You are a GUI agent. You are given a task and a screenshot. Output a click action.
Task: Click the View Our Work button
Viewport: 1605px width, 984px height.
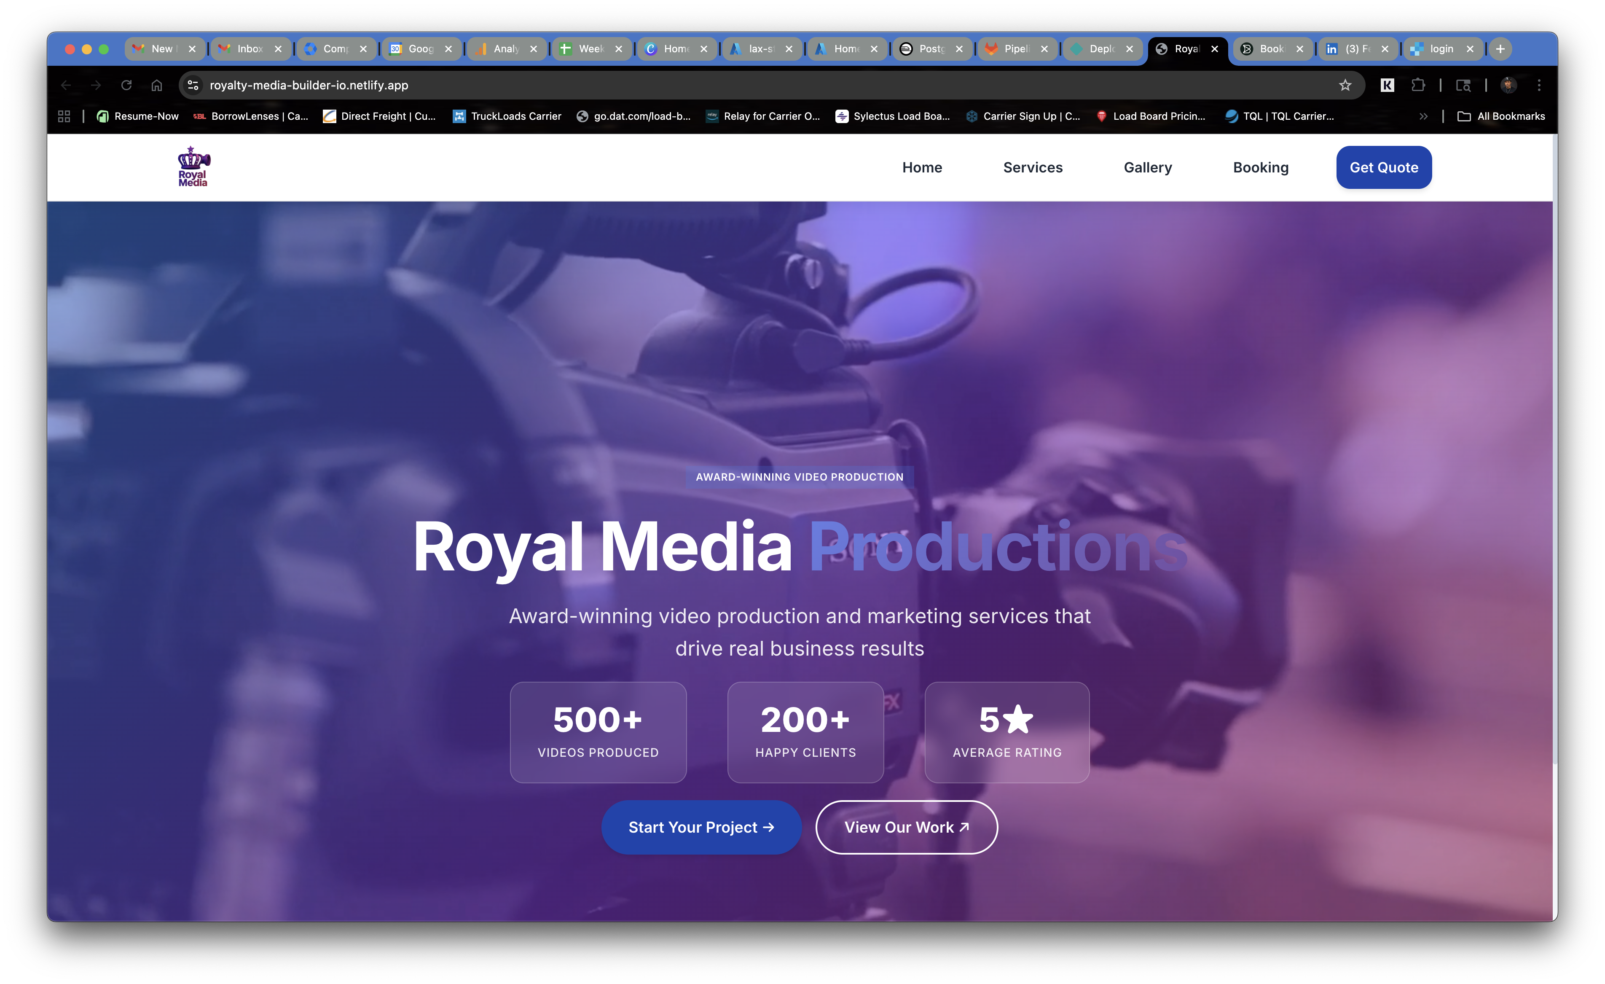click(x=906, y=827)
